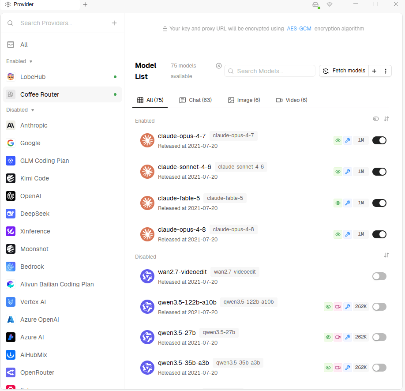405x391 pixels.
Task: Open OpenAI provider settings
Action: [62, 196]
